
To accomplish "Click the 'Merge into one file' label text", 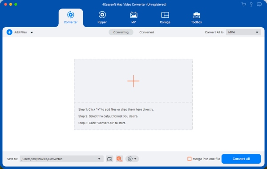I will pos(206,159).
